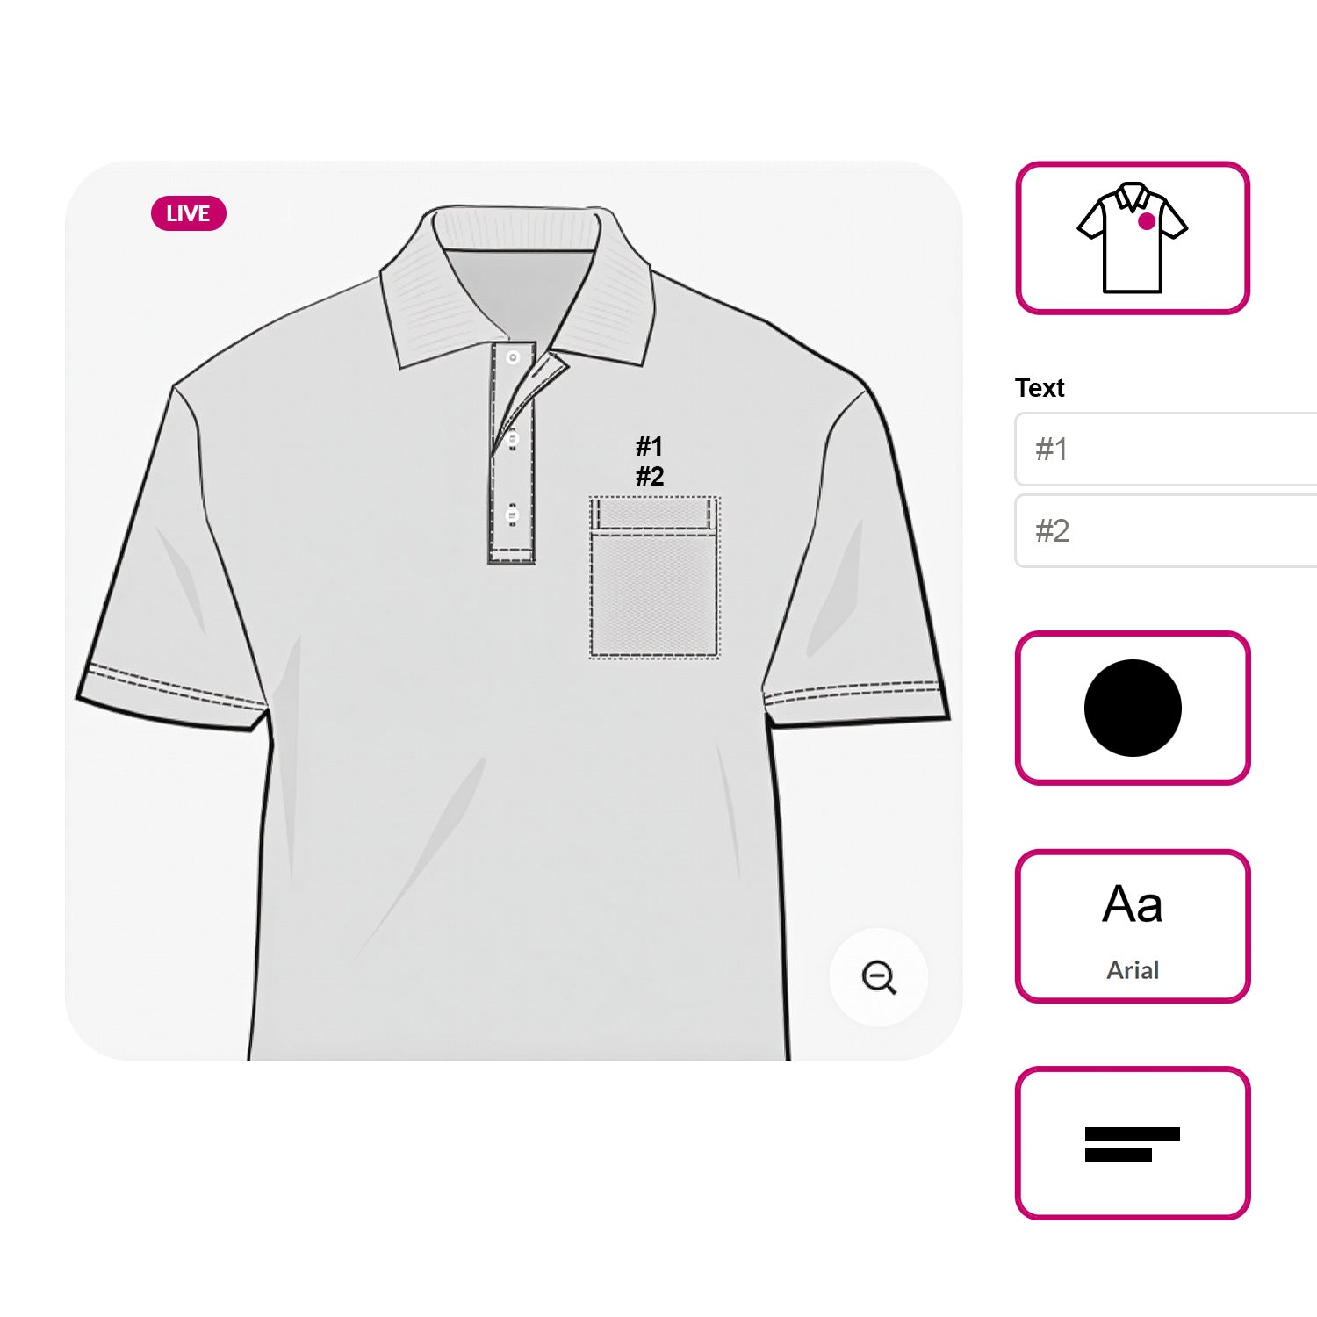The height and width of the screenshot is (1317, 1317).
Task: Open the polo shirt placement selector
Action: click(x=1133, y=238)
